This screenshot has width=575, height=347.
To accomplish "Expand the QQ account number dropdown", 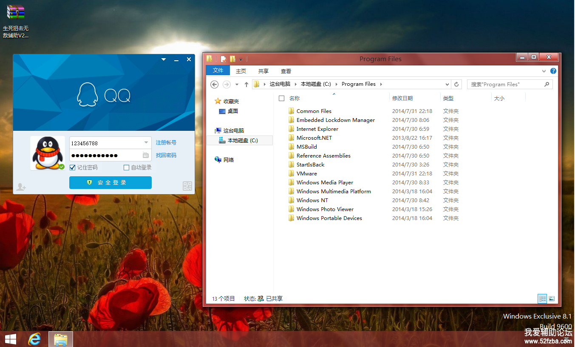I will (x=146, y=143).
